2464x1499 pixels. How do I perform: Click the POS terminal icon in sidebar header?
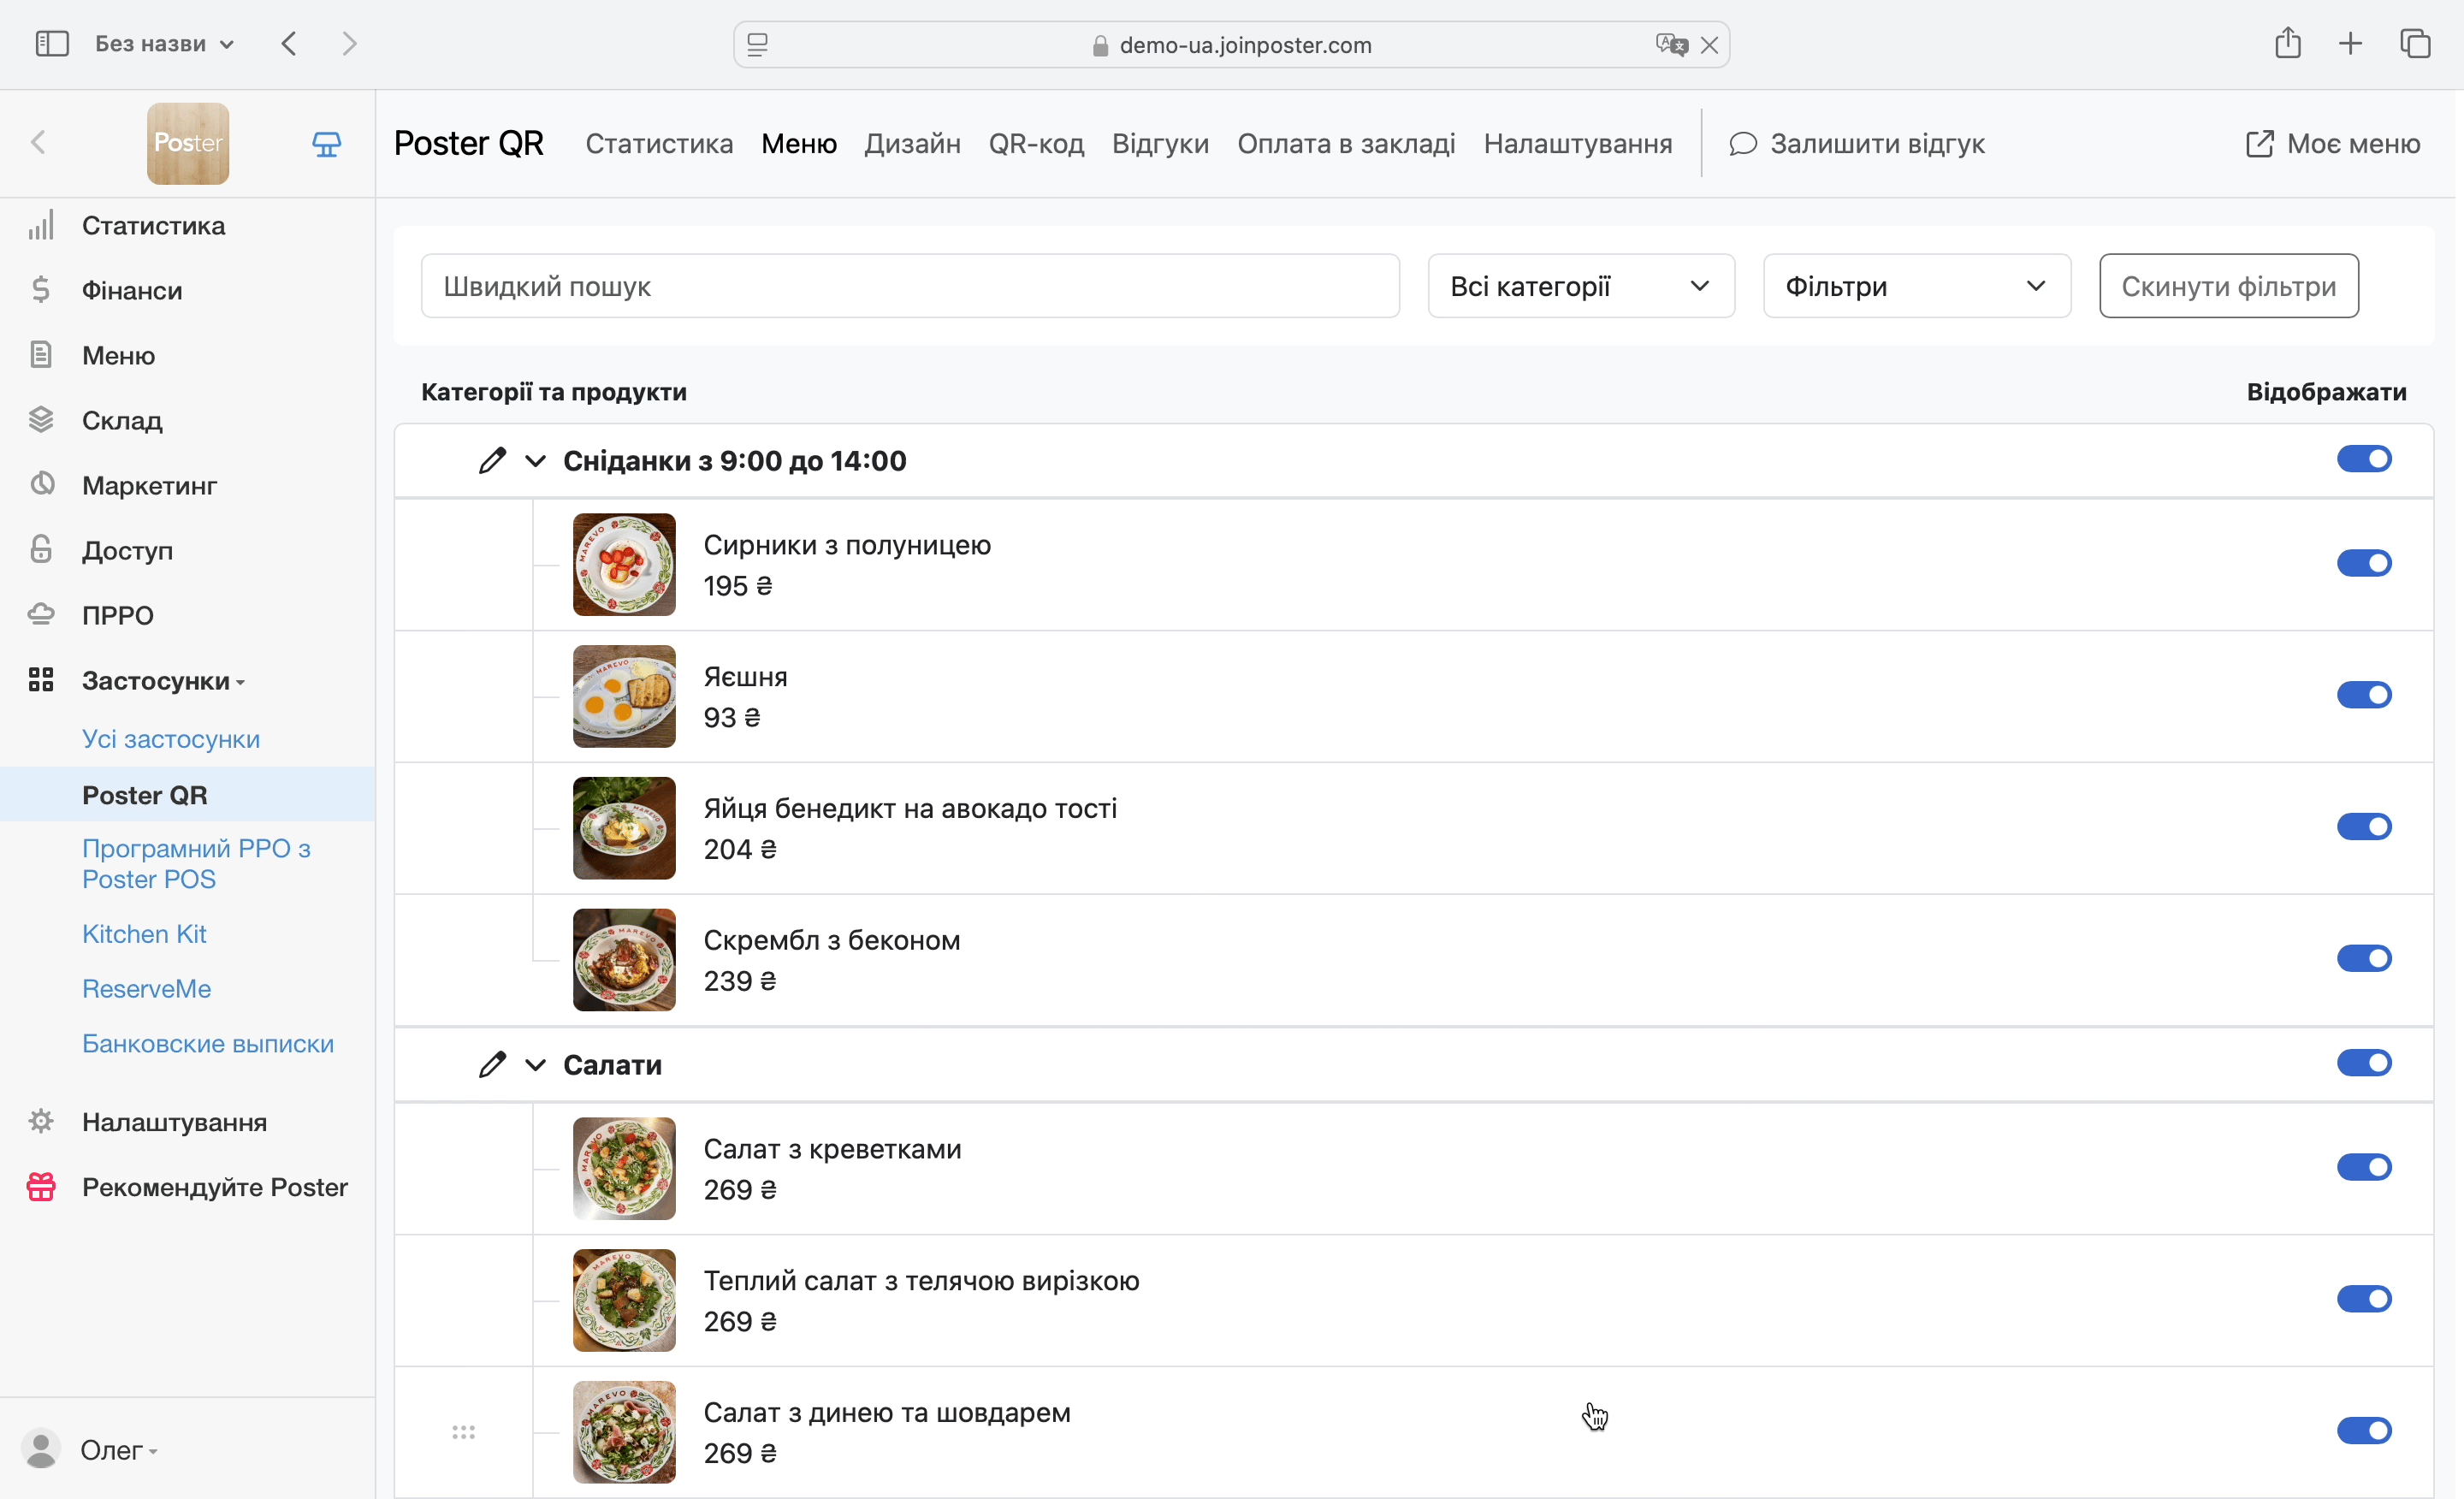(x=326, y=144)
